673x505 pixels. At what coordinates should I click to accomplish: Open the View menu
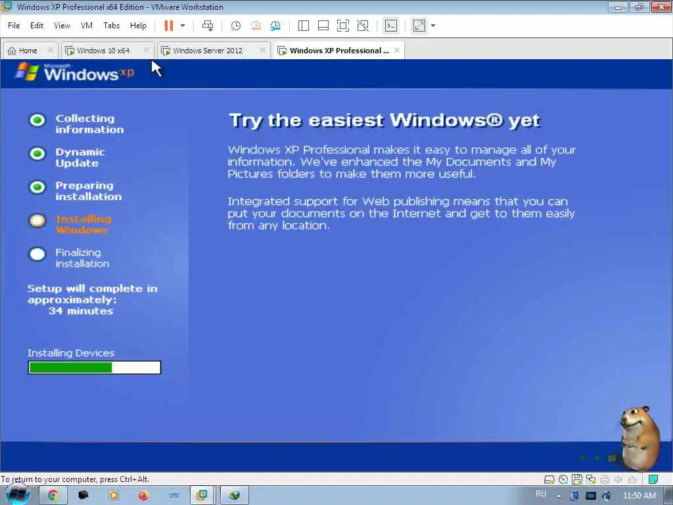(x=62, y=26)
